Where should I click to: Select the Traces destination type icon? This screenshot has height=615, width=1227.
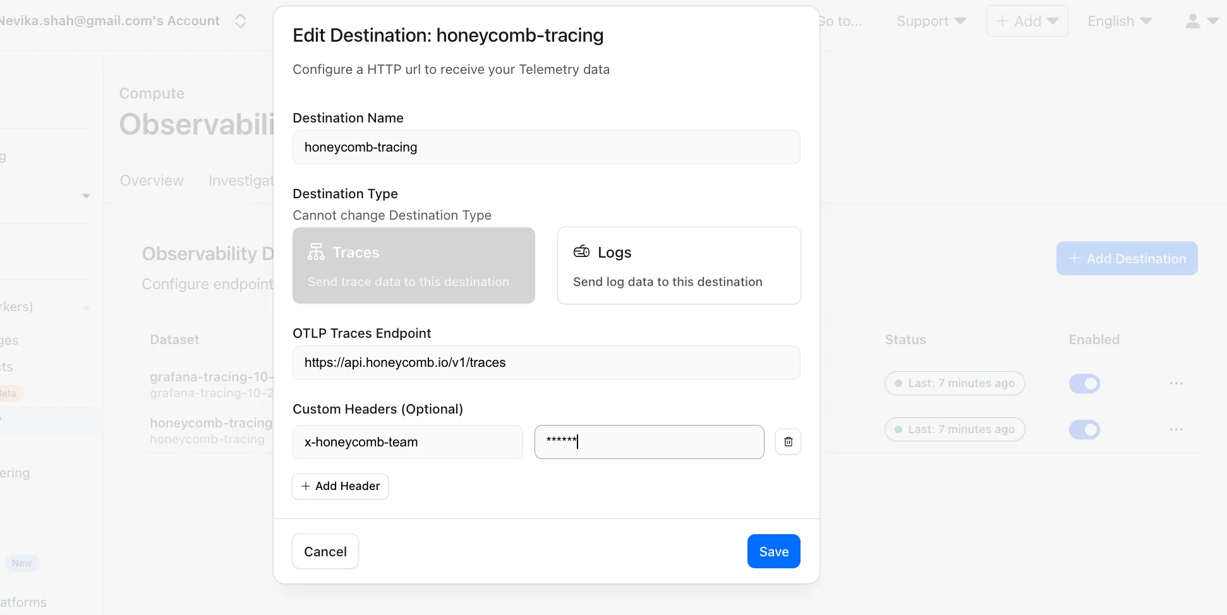point(316,251)
